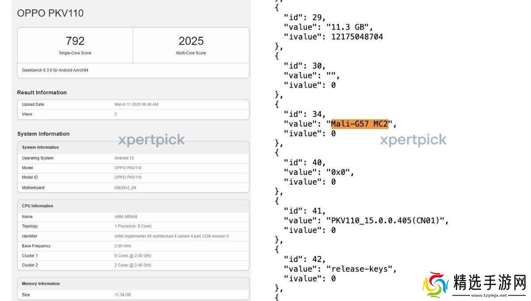
Task: Open the www.tzymjx.net website link
Action: [x=489, y=295]
